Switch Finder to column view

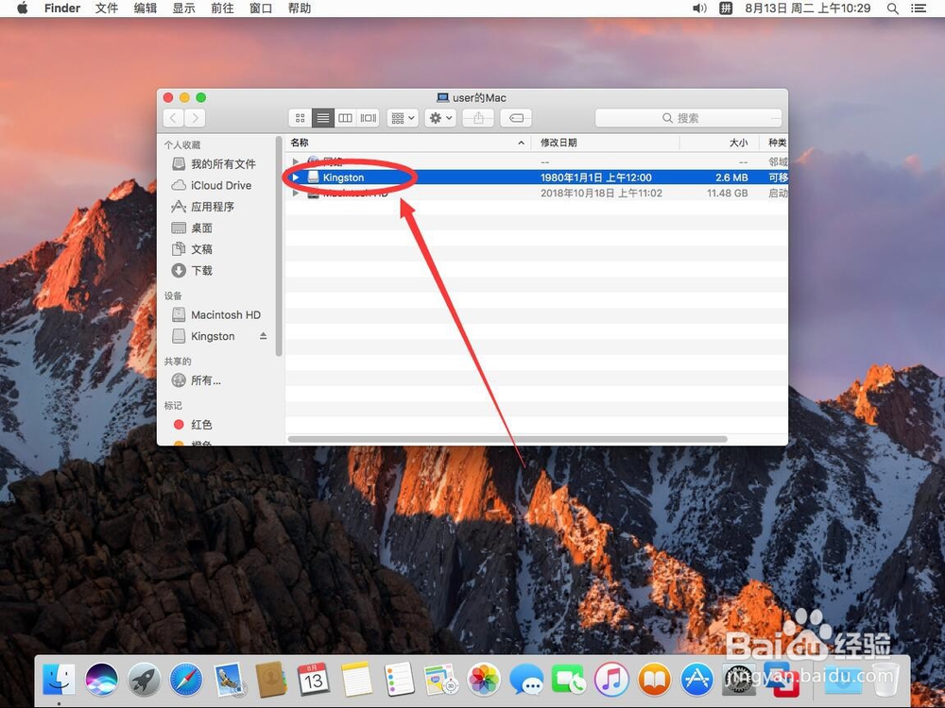[345, 118]
